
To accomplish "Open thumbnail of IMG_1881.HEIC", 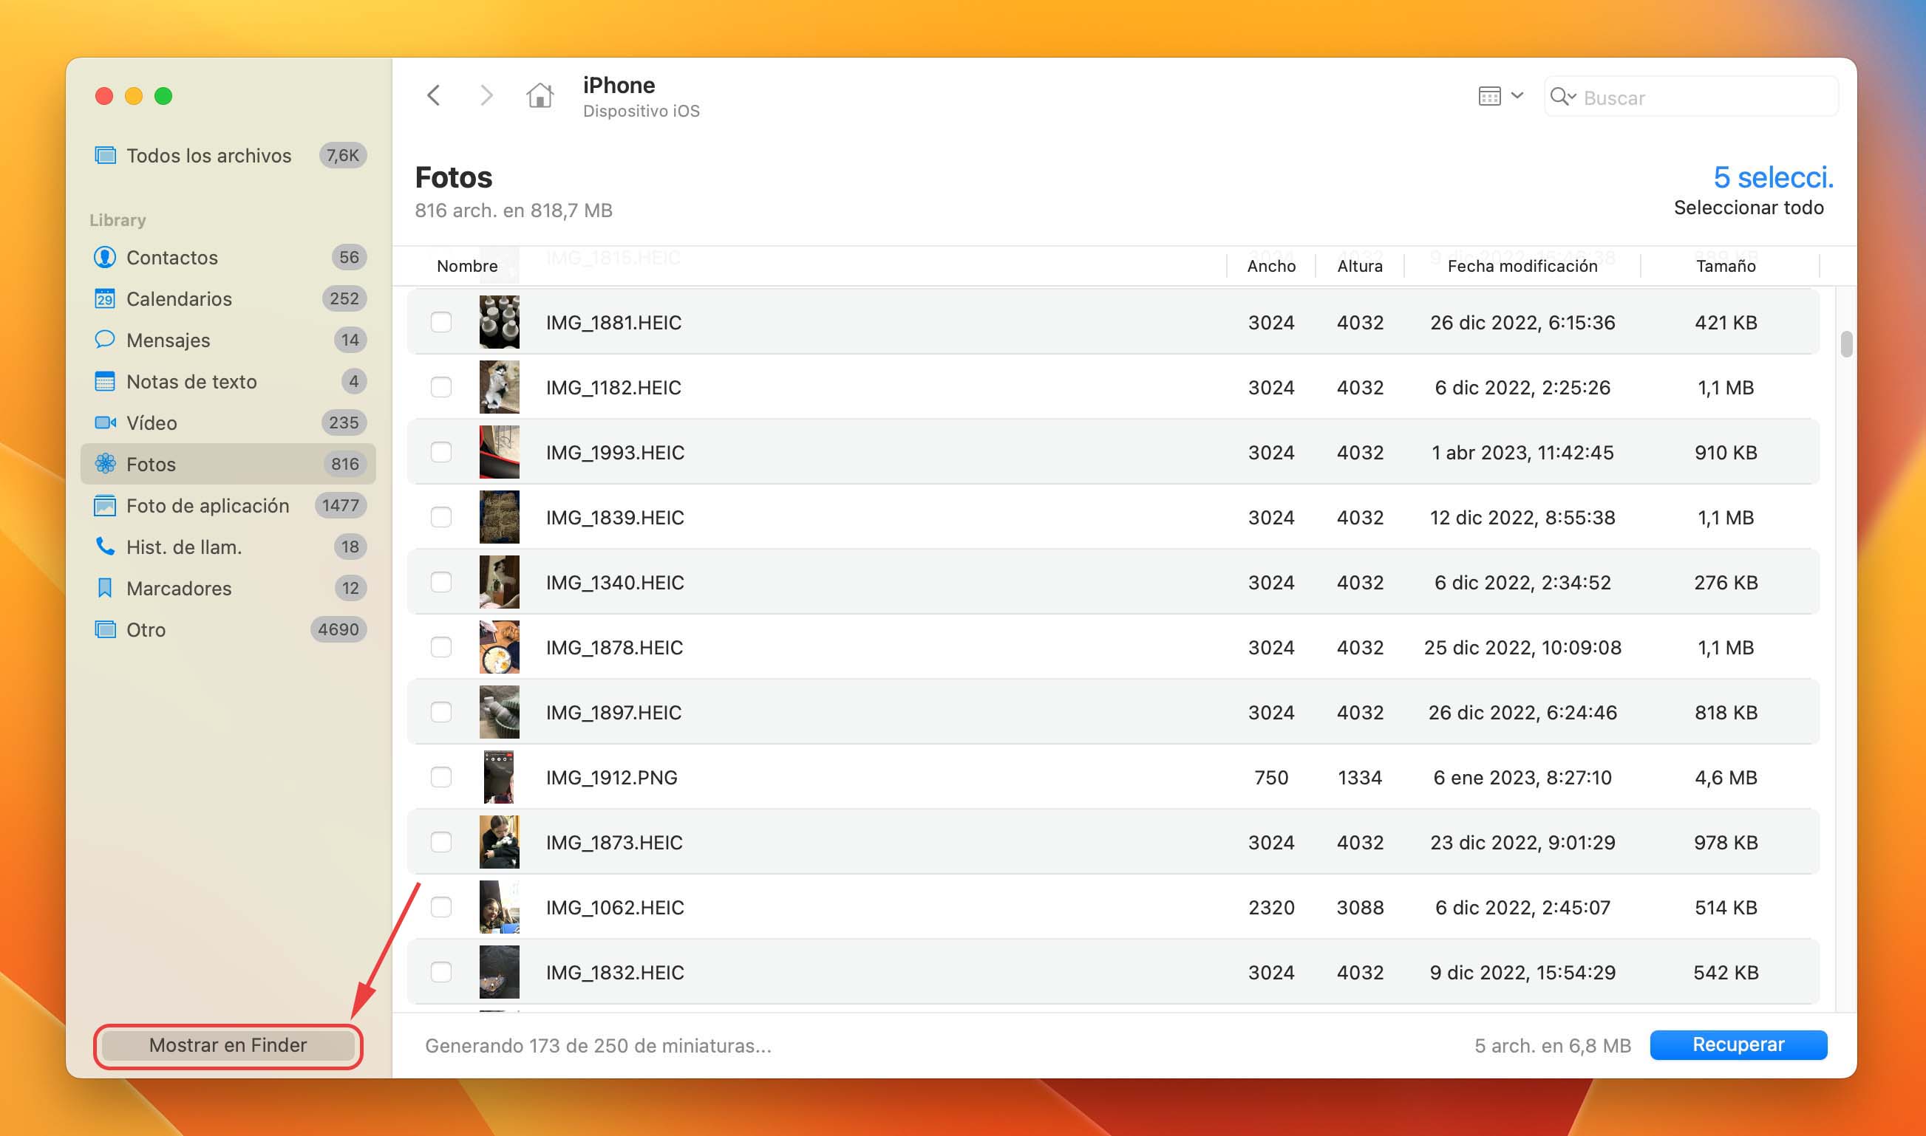I will click(x=500, y=322).
